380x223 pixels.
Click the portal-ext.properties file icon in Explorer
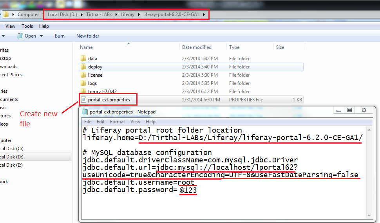pyautogui.click(x=83, y=99)
